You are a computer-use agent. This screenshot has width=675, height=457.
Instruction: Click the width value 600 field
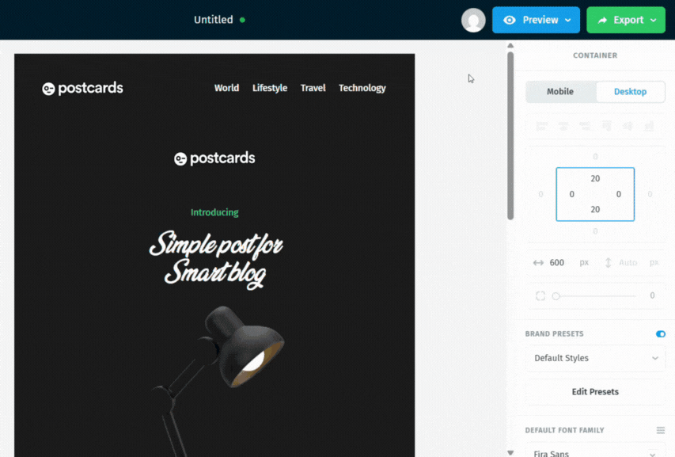(x=556, y=263)
